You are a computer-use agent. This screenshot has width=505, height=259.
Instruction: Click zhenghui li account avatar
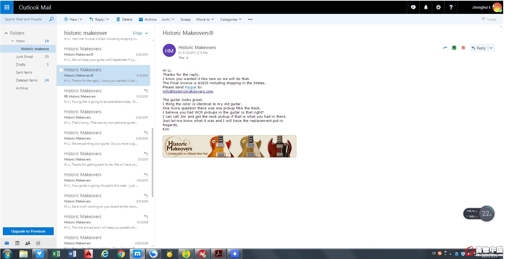tap(497, 7)
